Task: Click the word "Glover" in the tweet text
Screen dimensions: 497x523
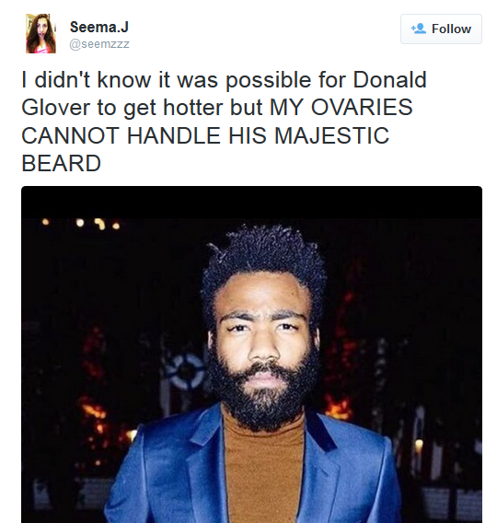Action: [55, 108]
